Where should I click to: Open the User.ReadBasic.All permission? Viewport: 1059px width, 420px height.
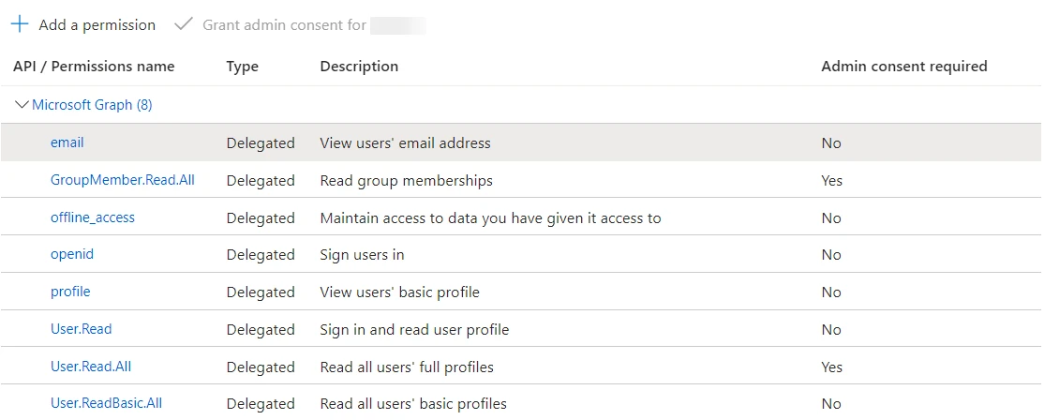(106, 403)
